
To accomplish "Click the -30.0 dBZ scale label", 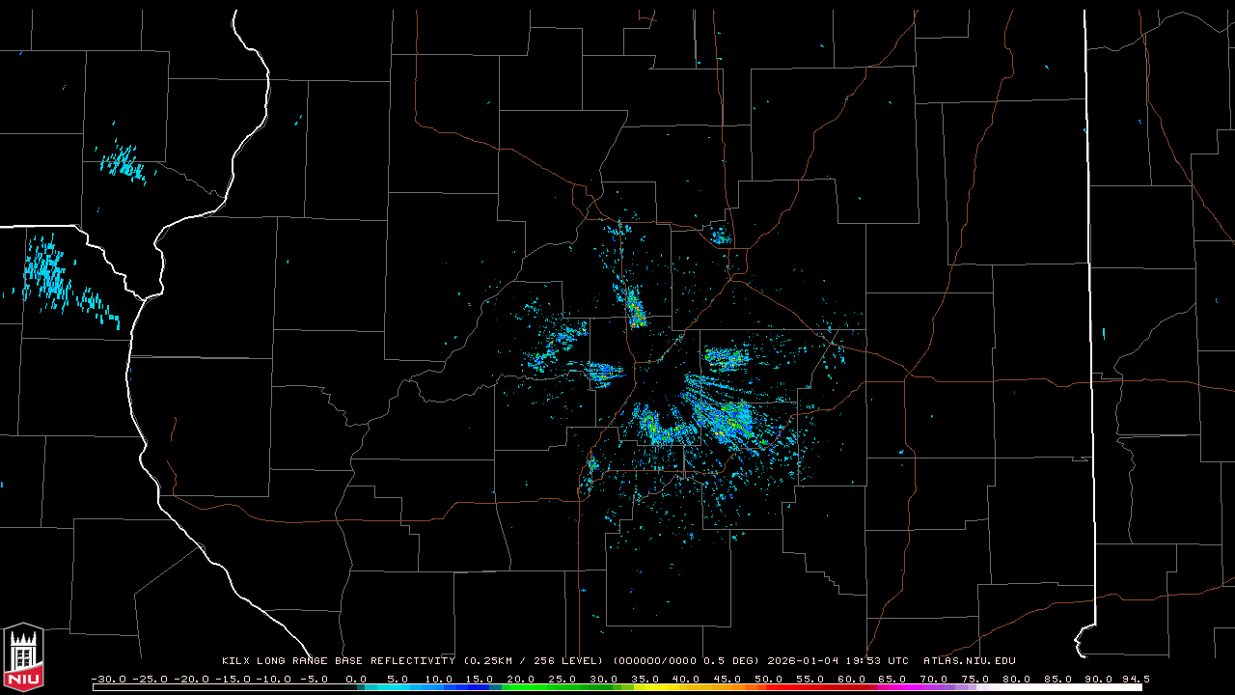I will [x=108, y=679].
